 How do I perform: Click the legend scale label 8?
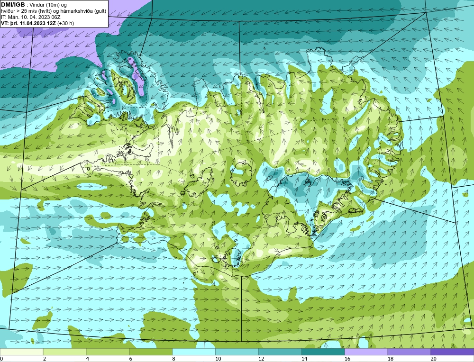(x=174, y=359)
